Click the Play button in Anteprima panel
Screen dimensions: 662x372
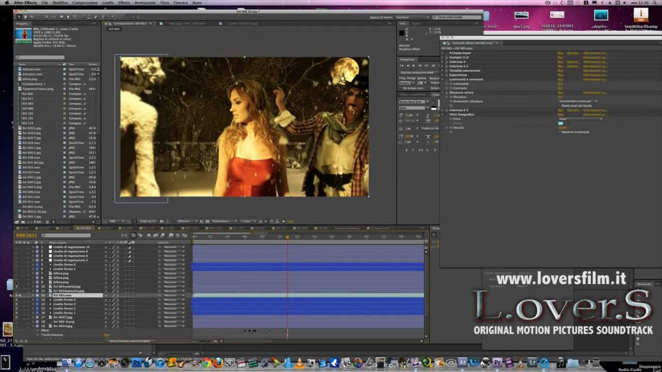[x=413, y=66]
